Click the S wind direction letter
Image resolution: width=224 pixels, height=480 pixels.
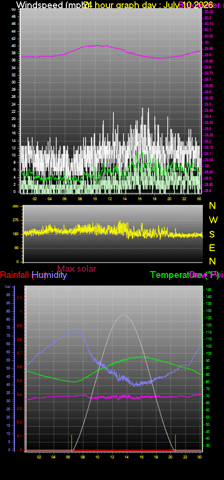coord(212,234)
